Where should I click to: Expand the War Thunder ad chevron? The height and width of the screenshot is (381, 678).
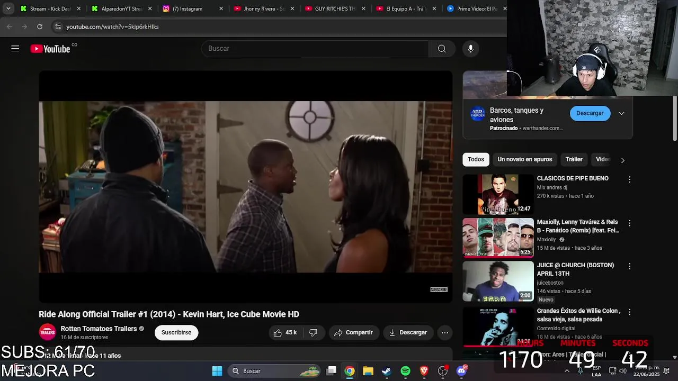click(621, 113)
